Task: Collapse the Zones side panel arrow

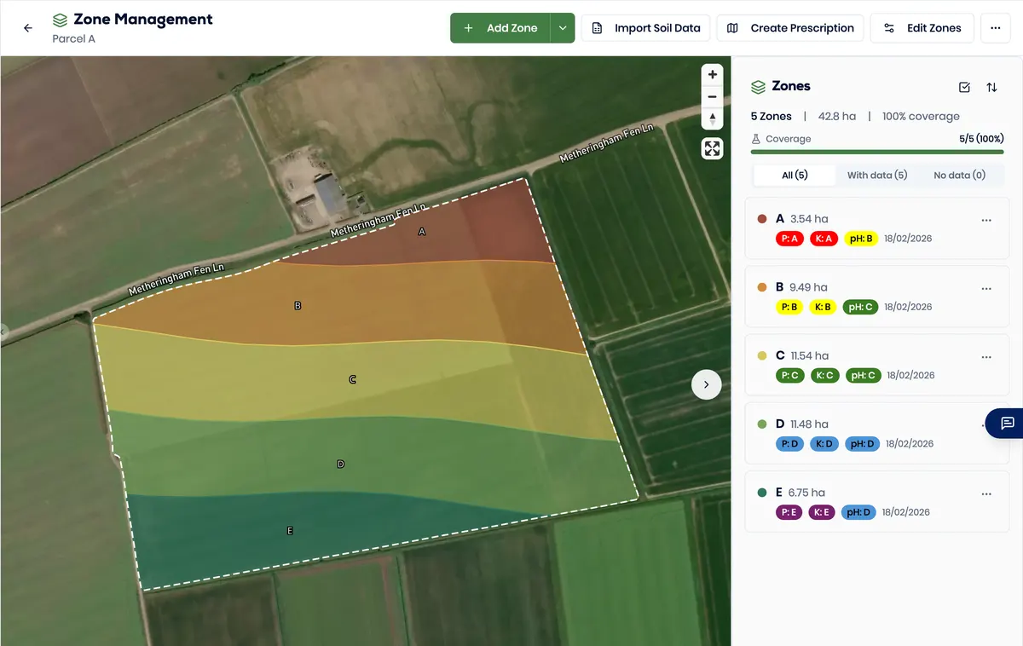Action: 706,384
